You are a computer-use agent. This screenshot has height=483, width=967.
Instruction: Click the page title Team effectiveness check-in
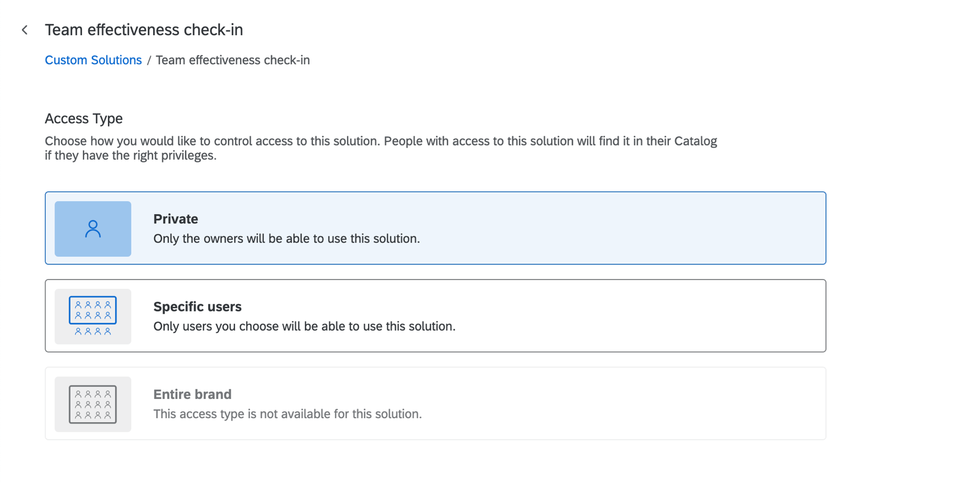pos(144,30)
